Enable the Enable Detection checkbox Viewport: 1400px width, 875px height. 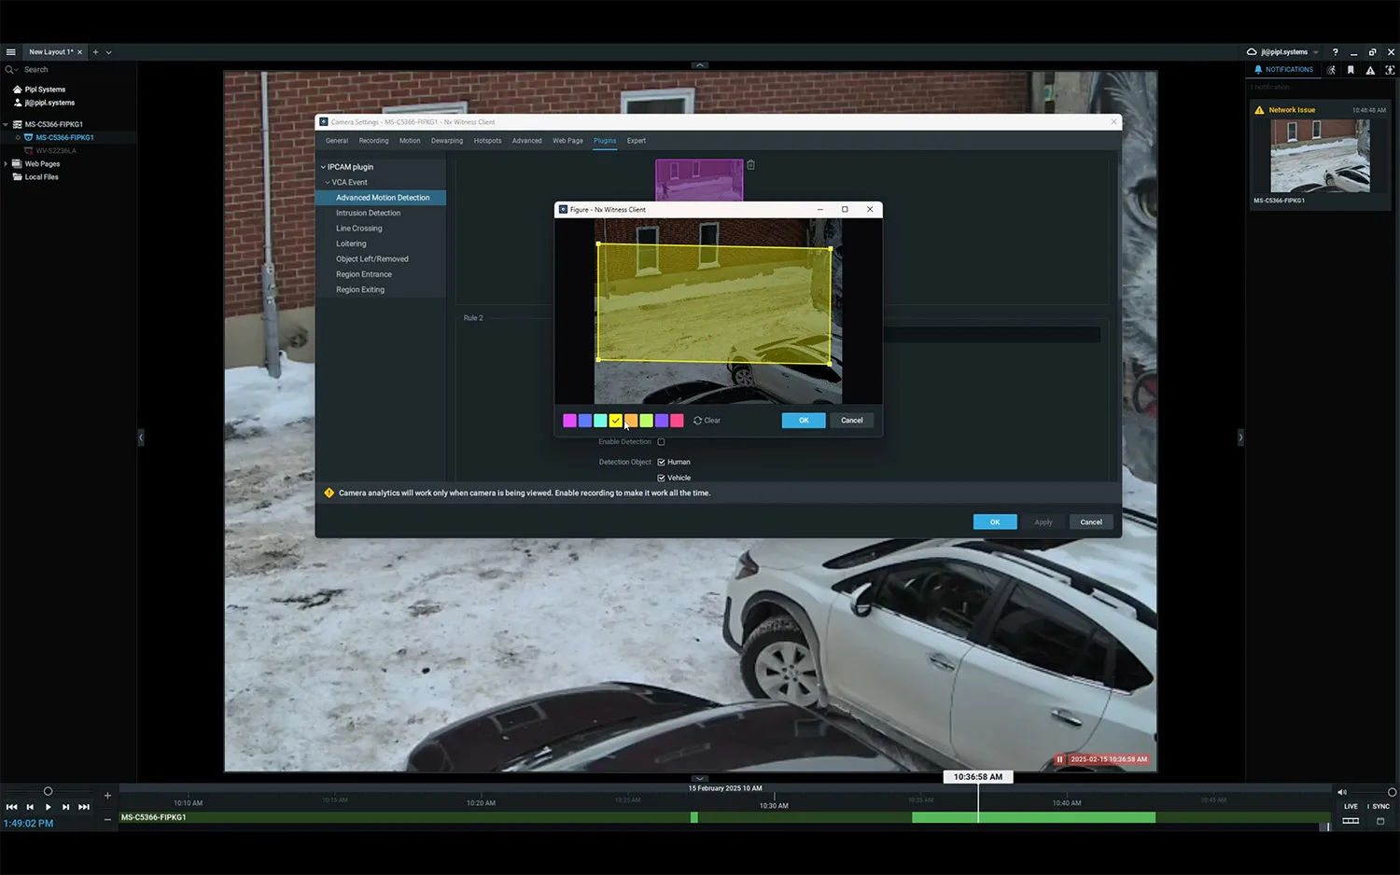coord(661,442)
